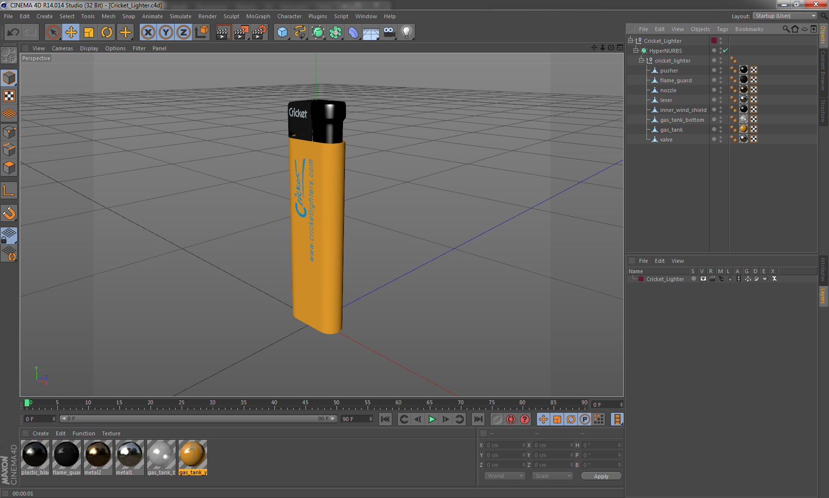The height and width of the screenshot is (498, 829).
Task: Collapse the Cricket_Lighter null object
Action: (x=631, y=40)
